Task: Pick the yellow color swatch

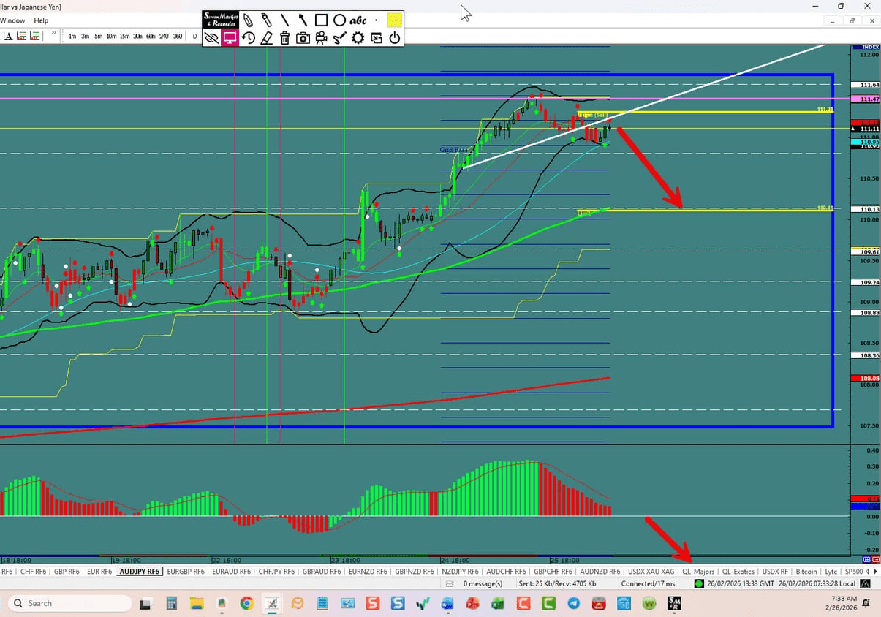Action: pos(393,20)
